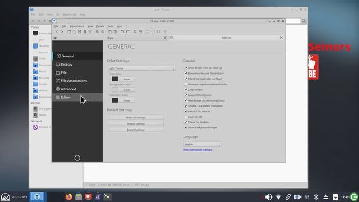
Task: Click the power icon at bottom of settings sidebar
Action: pyautogui.click(x=77, y=158)
